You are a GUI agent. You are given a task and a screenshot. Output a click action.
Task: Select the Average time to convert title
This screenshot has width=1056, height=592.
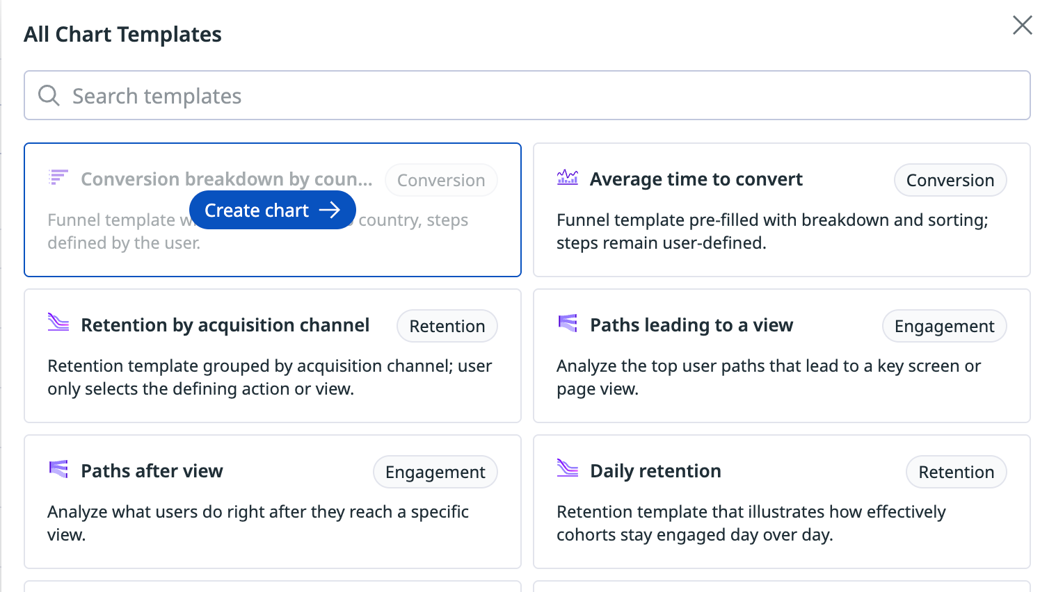tap(696, 179)
